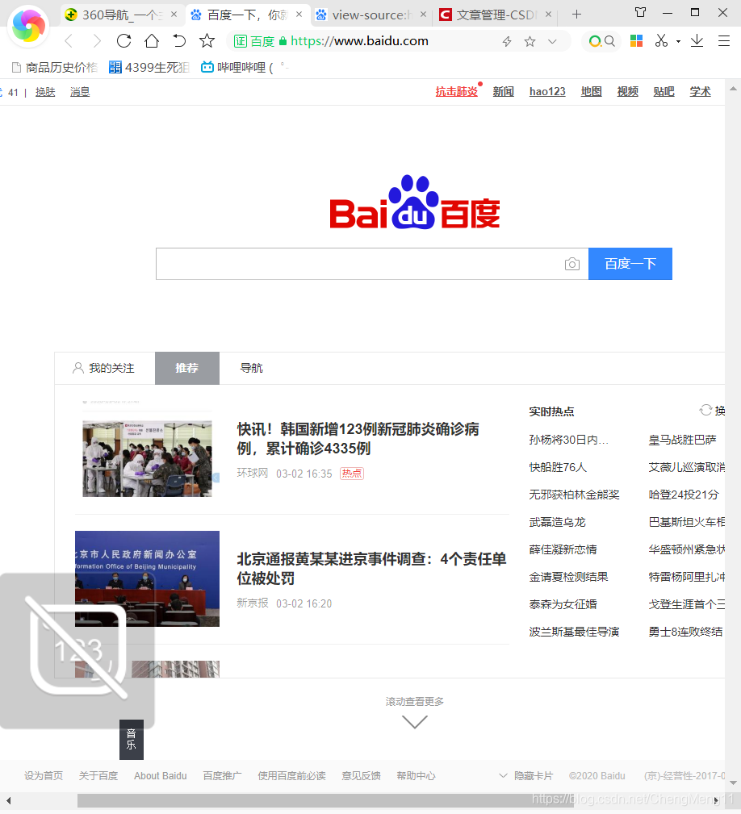This screenshot has height=814, width=741.
Task: Open the colorful extensions grid icon
Action: tap(636, 41)
